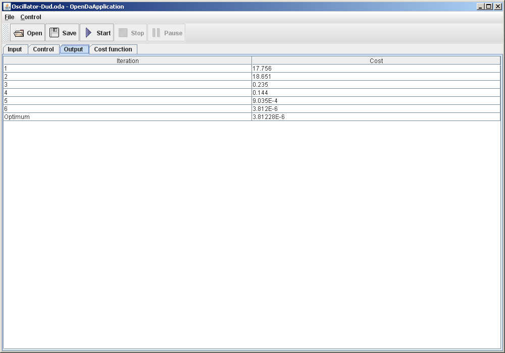The height and width of the screenshot is (353, 505).
Task: Switch to the Input tab
Action: tap(15, 49)
